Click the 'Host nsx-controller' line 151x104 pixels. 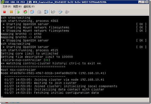point(18,70)
